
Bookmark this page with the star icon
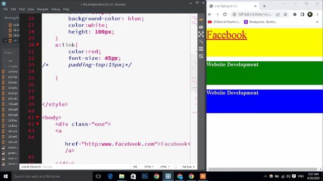pos(285,15)
